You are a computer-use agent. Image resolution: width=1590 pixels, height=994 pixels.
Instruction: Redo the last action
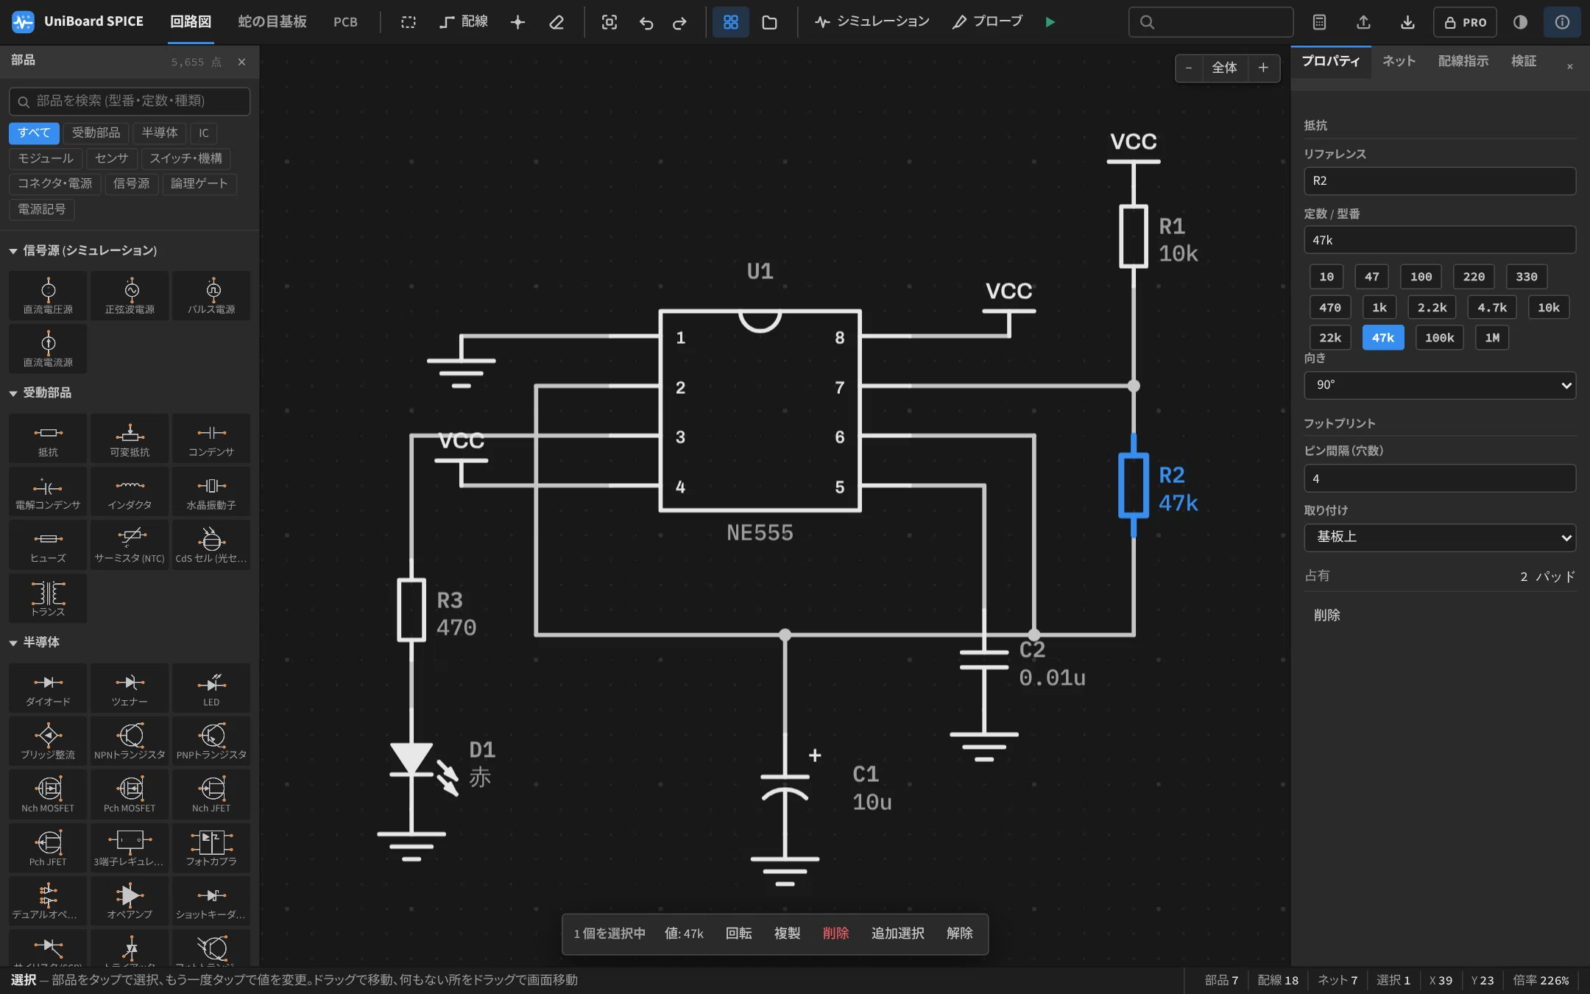(x=679, y=22)
